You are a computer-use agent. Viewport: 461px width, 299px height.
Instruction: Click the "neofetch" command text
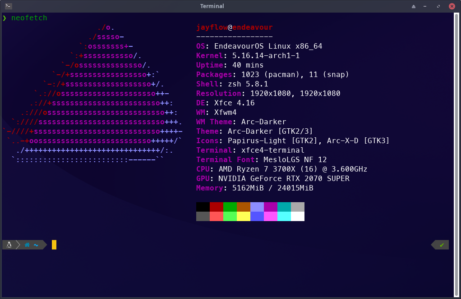[x=29, y=18]
